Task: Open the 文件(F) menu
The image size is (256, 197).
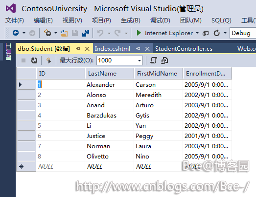Action: tap(15, 20)
